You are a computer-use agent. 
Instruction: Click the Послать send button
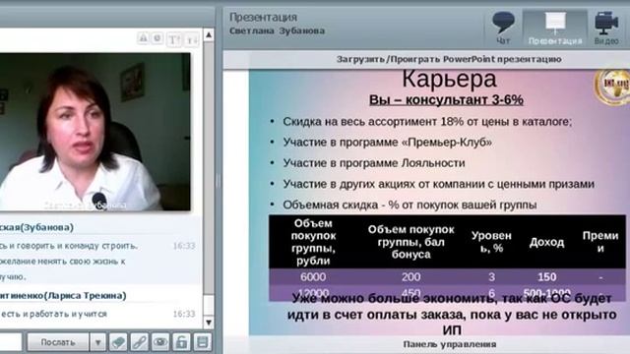point(57,342)
